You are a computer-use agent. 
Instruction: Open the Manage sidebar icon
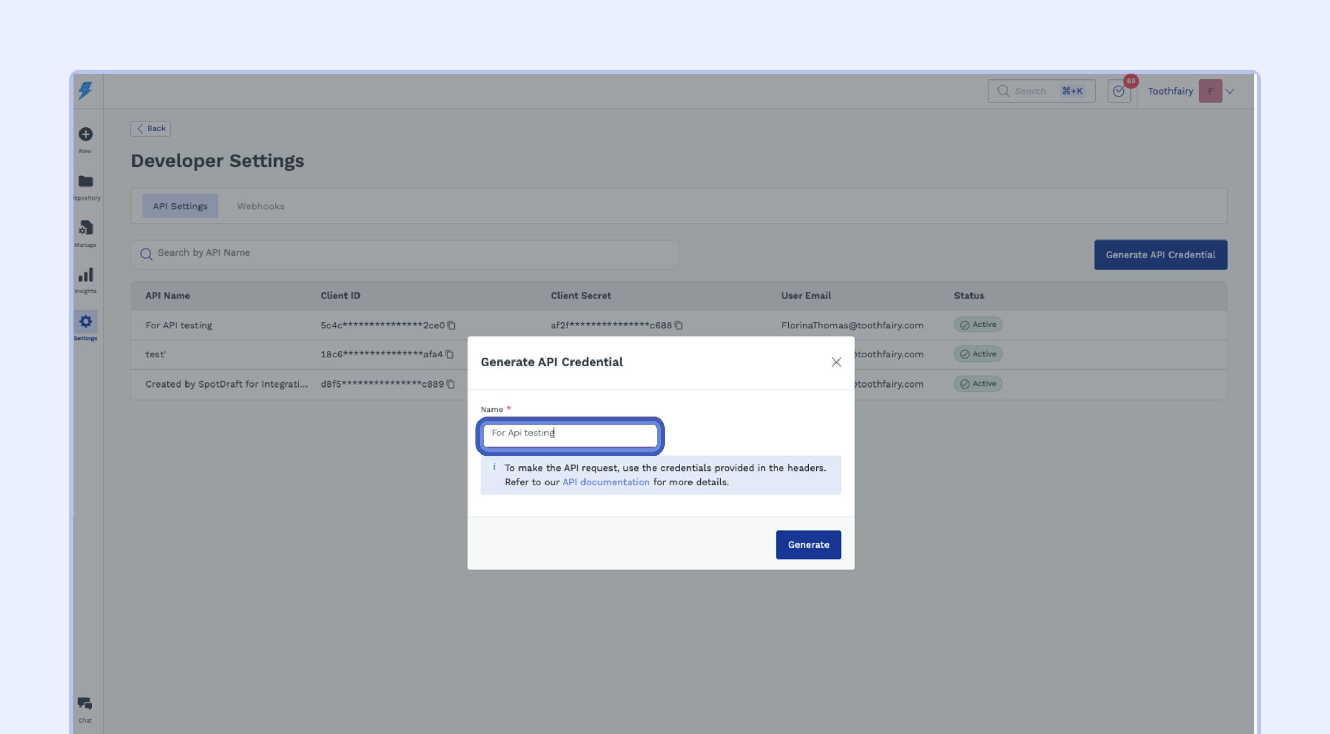[86, 228]
